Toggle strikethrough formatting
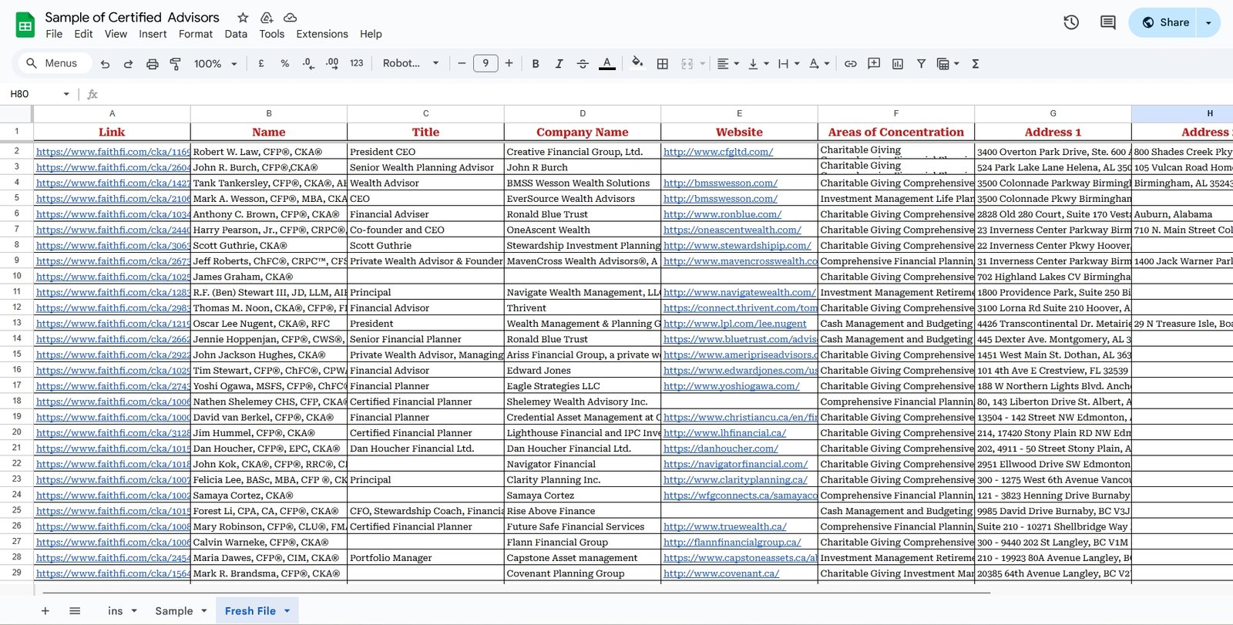The height and width of the screenshot is (625, 1233). (x=583, y=64)
